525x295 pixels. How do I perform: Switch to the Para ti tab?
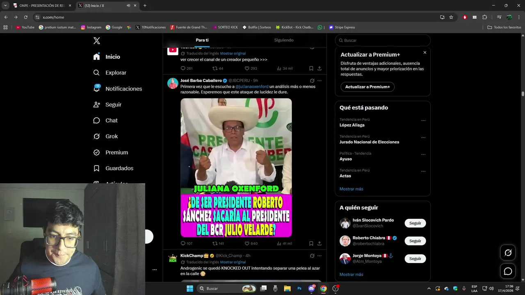tap(202, 40)
